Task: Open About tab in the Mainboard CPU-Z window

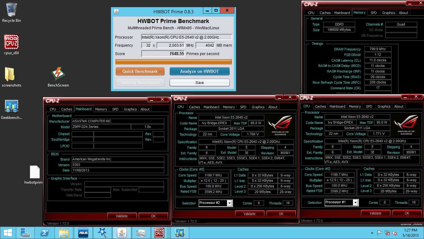Action: click(x=145, y=109)
